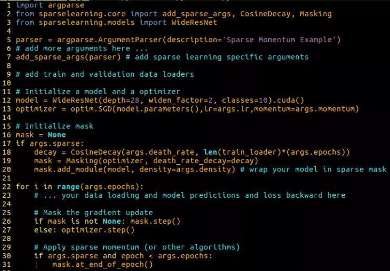This screenshot has width=390, height=271.
Task: Click the 'None' keyword on line 16
Action: [x=57, y=135]
